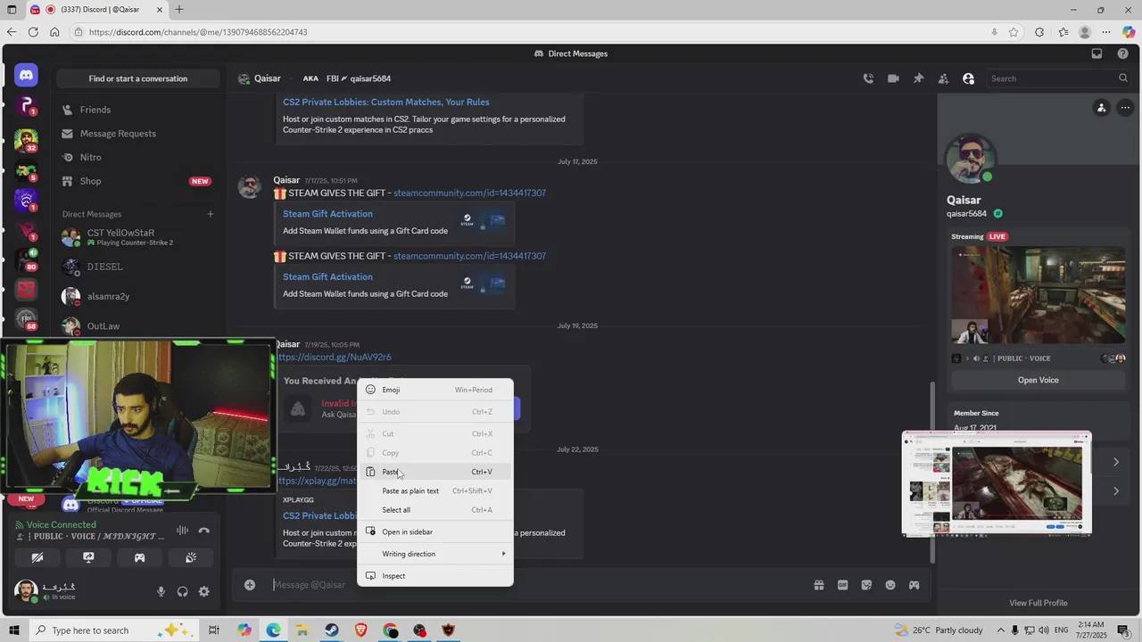Open the Shop page
This screenshot has height=642, width=1142.
click(138, 181)
